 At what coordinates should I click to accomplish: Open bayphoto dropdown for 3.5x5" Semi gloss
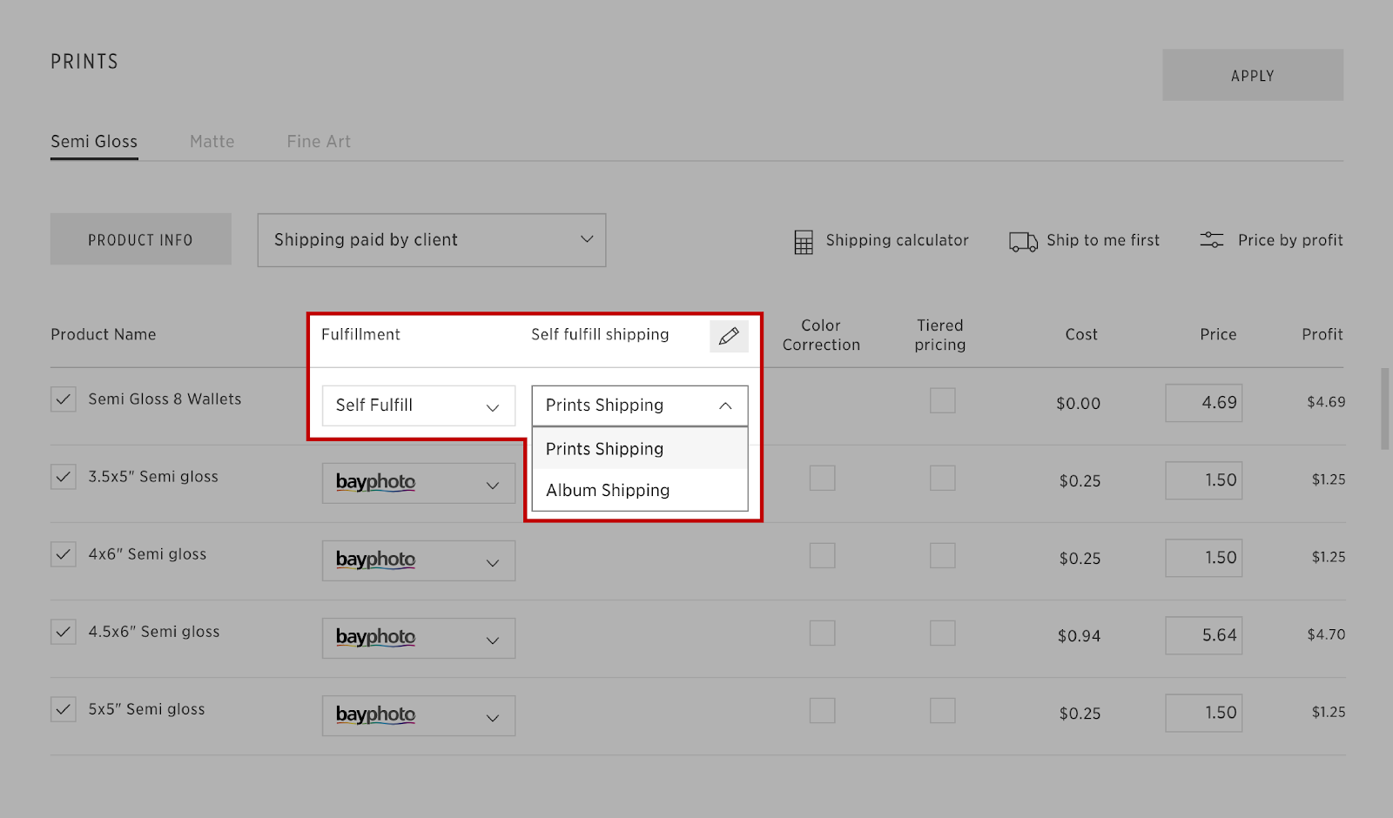(419, 483)
